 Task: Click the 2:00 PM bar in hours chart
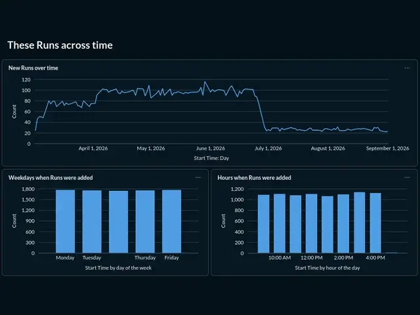pos(343,224)
